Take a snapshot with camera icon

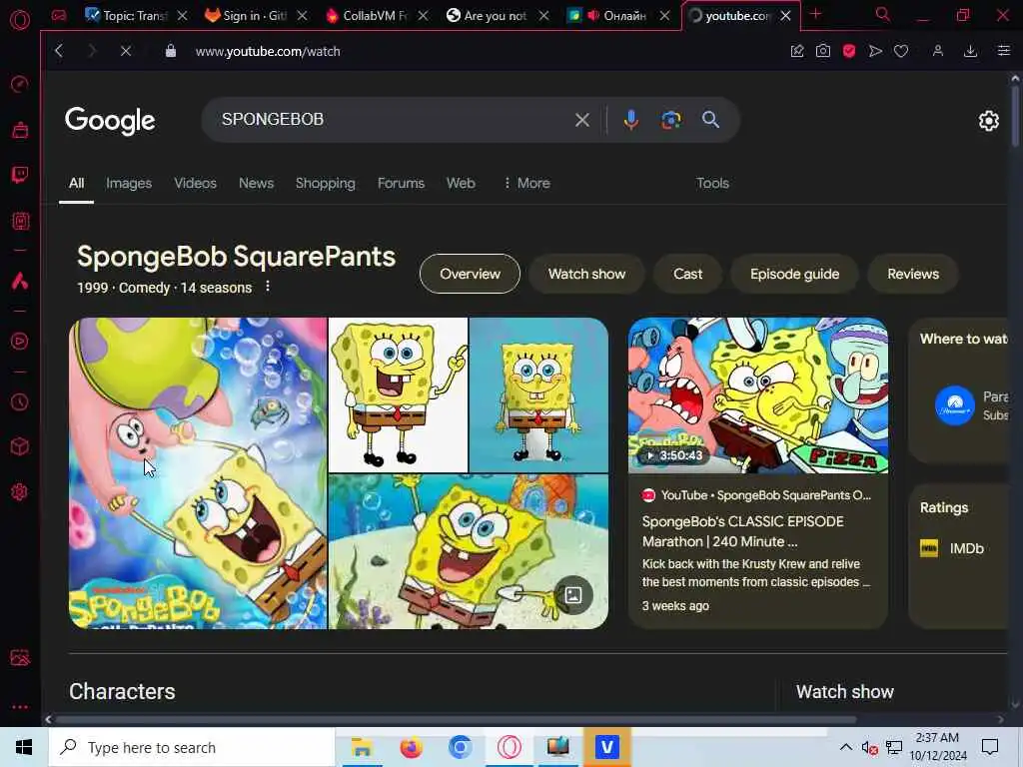823,51
